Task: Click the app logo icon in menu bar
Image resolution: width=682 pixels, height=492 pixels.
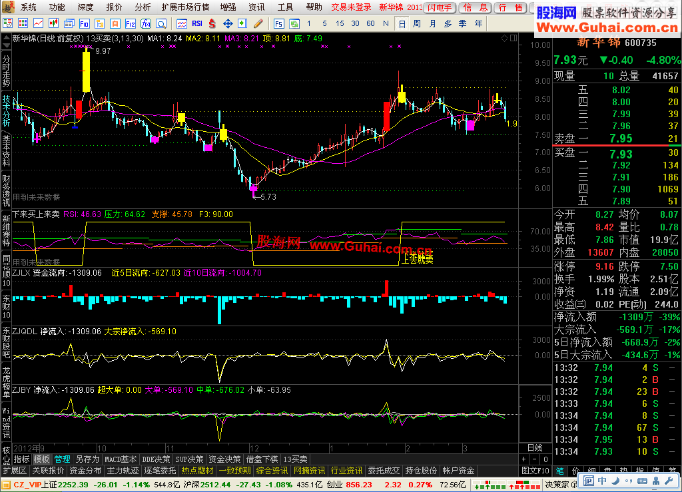Action: coord(8,7)
